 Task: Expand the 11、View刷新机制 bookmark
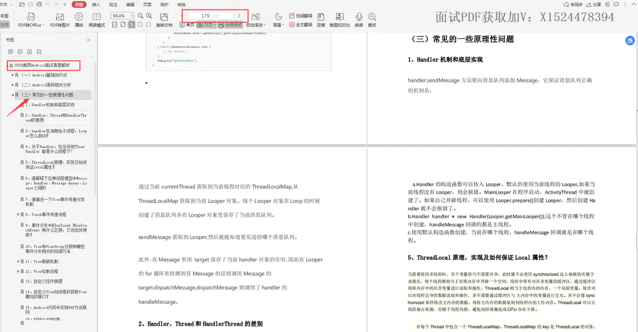click(x=18, y=261)
